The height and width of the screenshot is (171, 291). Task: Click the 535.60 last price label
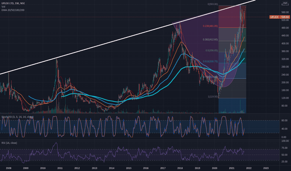coord(285,17)
